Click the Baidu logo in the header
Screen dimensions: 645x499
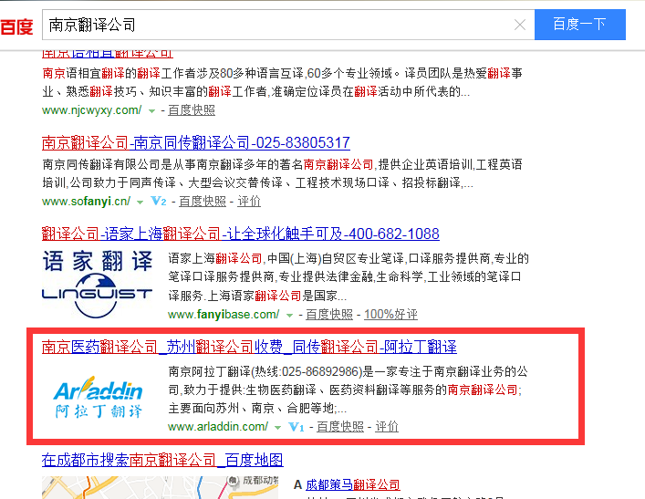pos(16,26)
